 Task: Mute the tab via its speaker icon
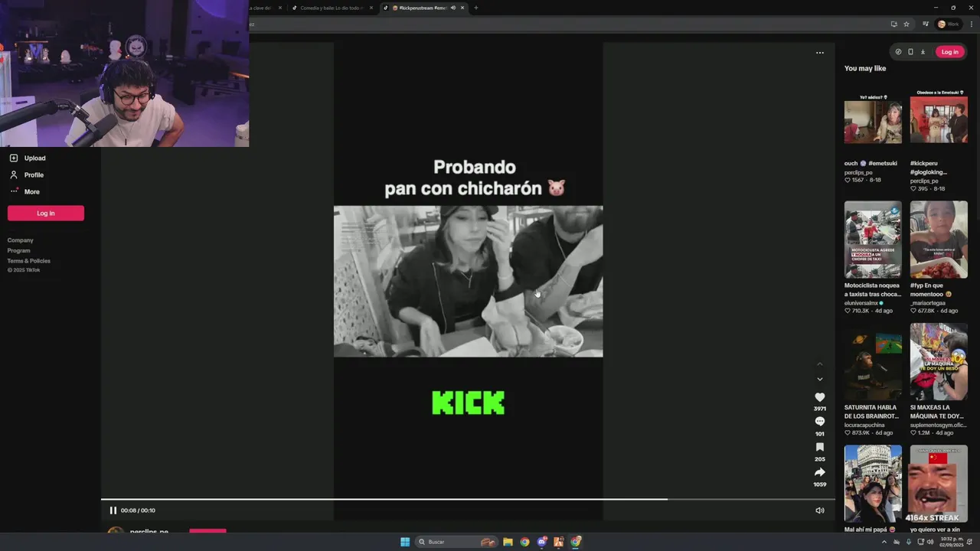click(453, 8)
